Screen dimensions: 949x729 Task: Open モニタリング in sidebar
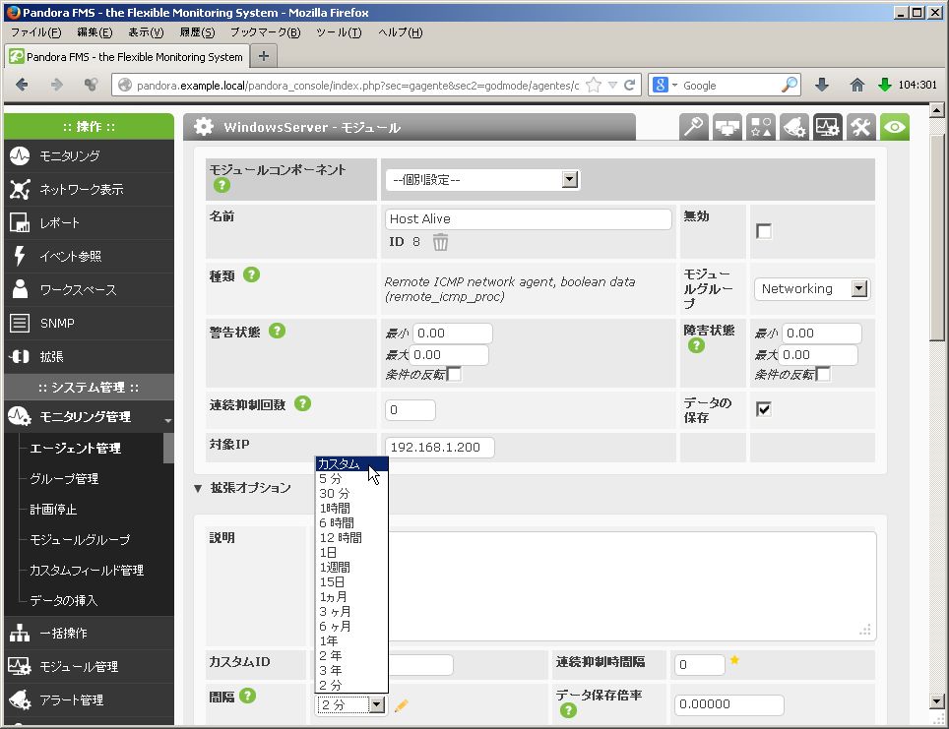click(89, 156)
